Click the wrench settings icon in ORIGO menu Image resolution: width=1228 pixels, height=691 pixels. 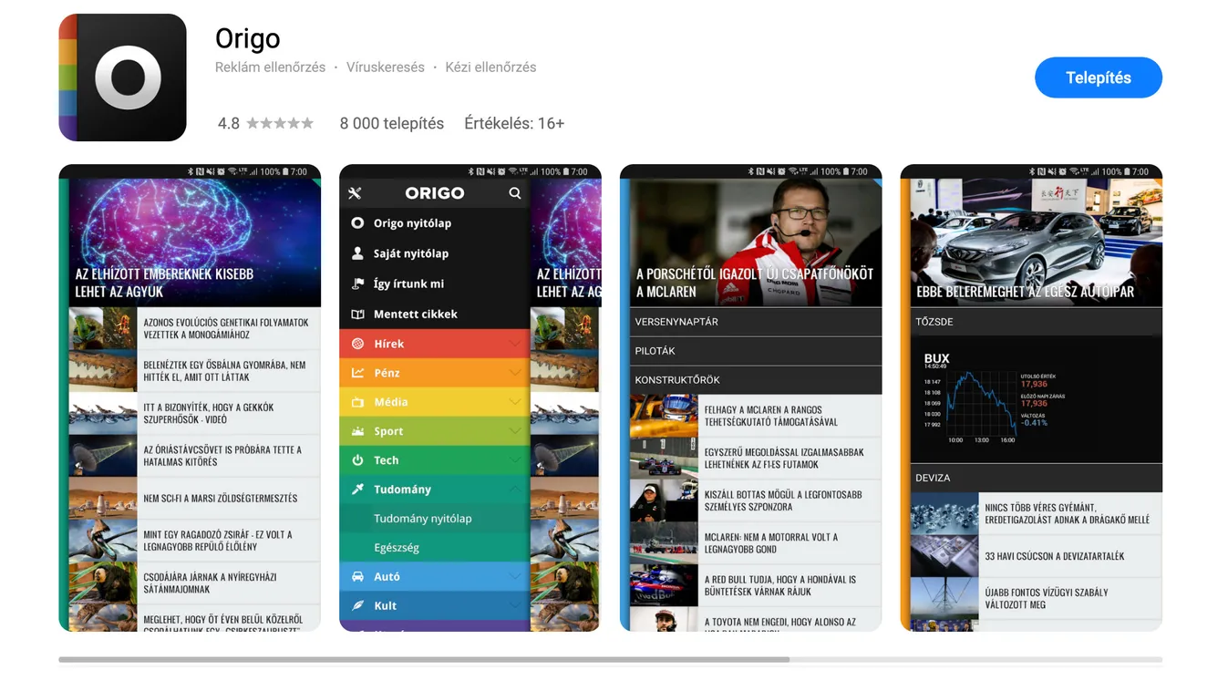[x=356, y=193]
